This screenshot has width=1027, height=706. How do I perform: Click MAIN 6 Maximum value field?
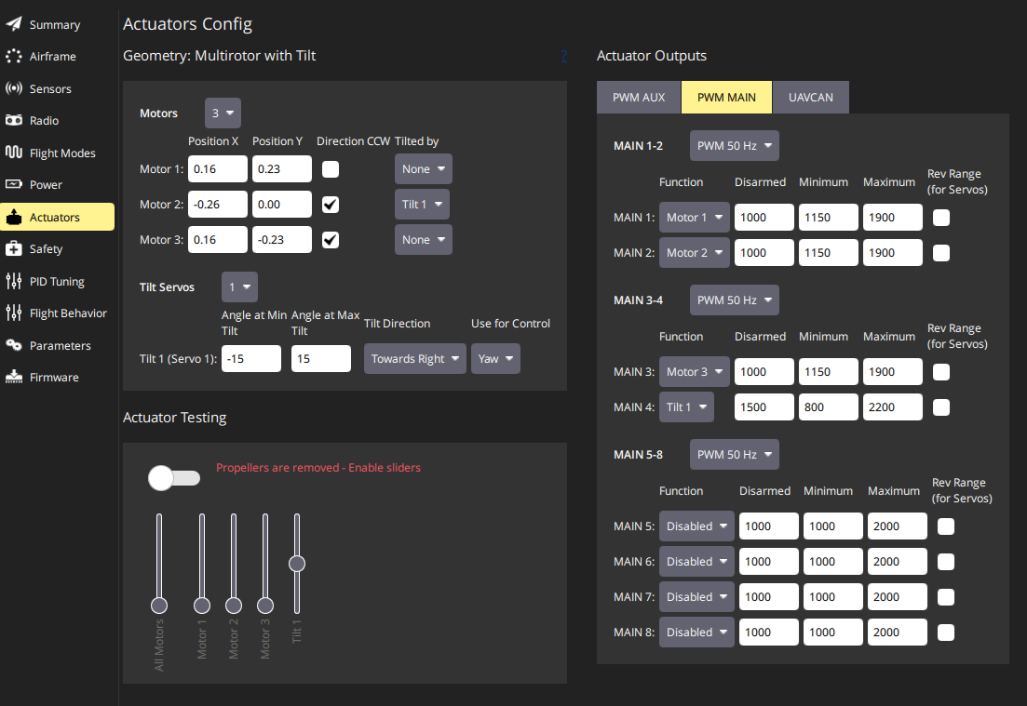pyautogui.click(x=898, y=562)
